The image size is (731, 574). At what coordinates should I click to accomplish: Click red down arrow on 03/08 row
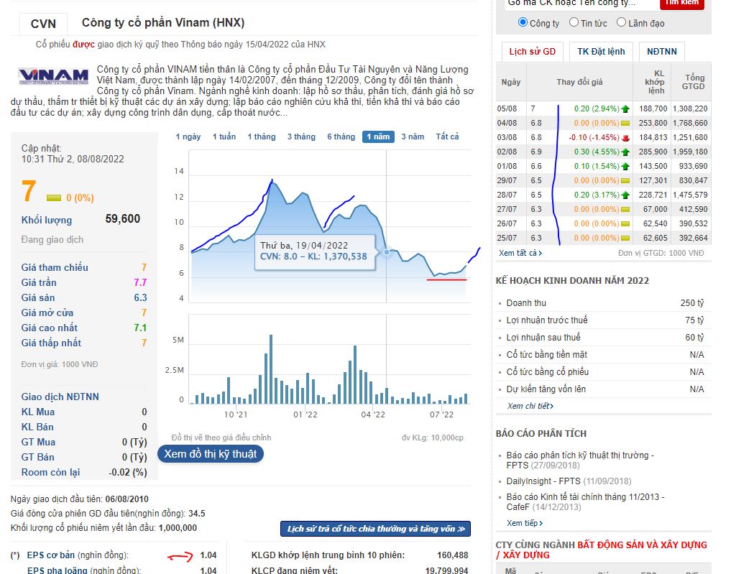click(625, 138)
